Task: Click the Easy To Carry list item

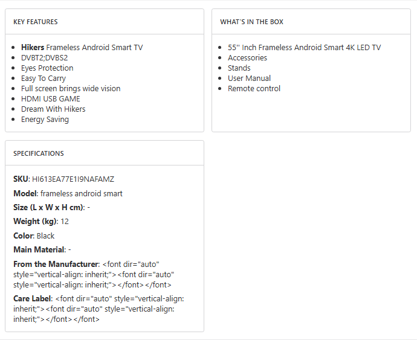Action: pyautogui.click(x=44, y=78)
